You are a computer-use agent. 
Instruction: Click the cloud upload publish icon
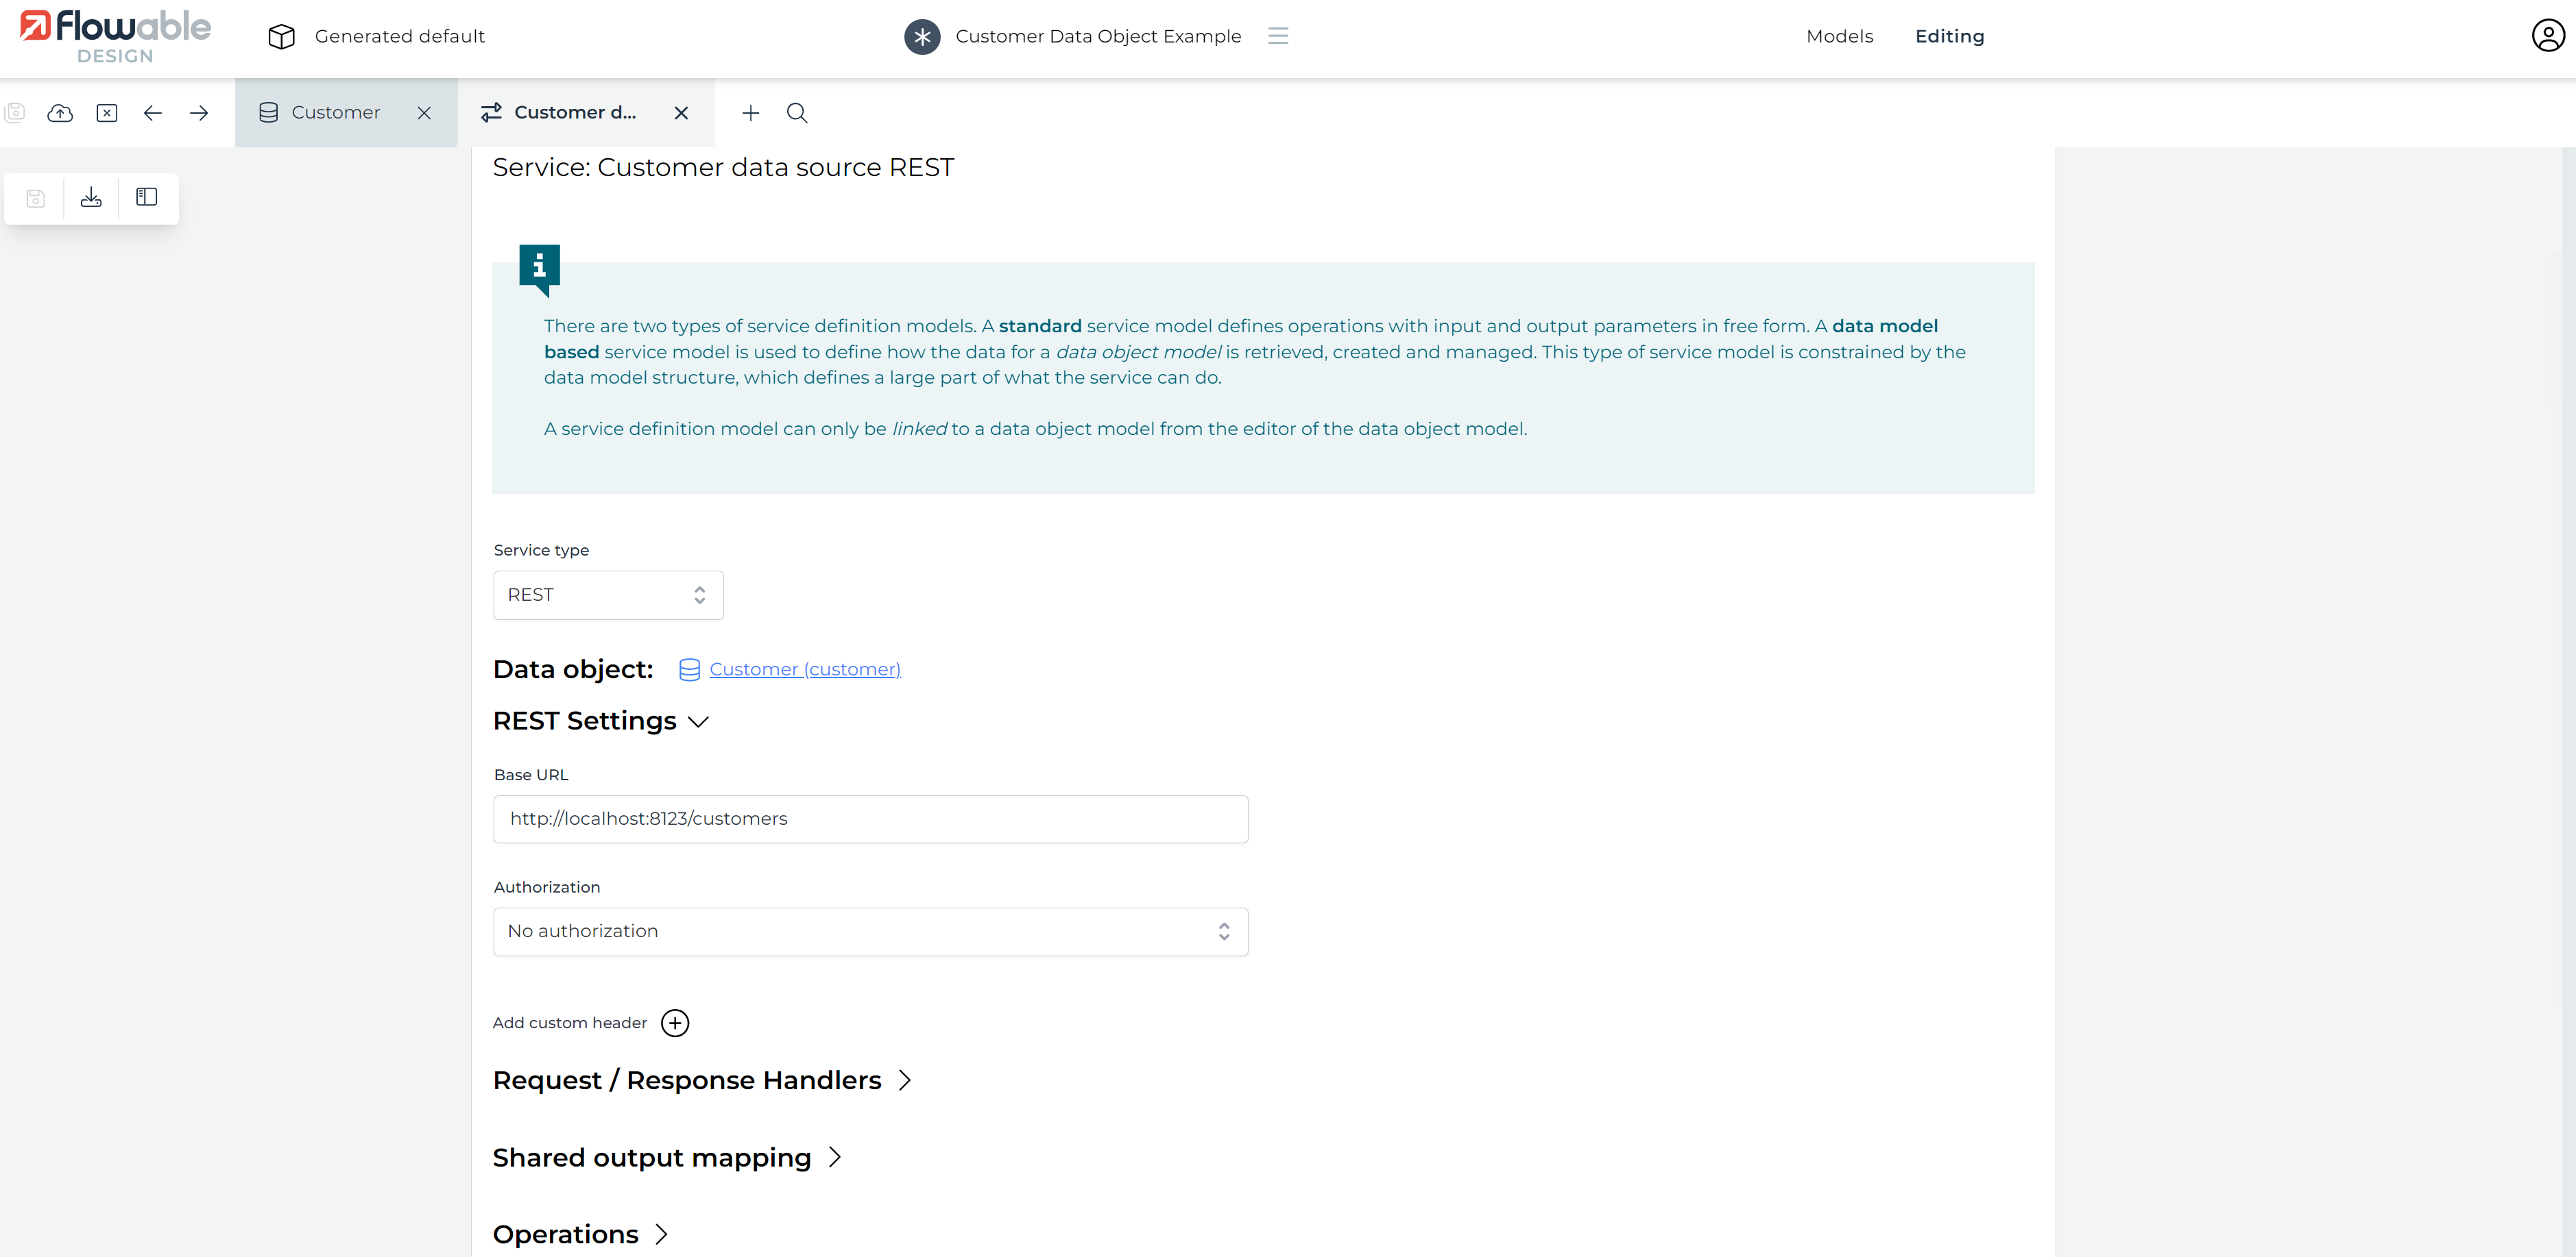tap(60, 113)
